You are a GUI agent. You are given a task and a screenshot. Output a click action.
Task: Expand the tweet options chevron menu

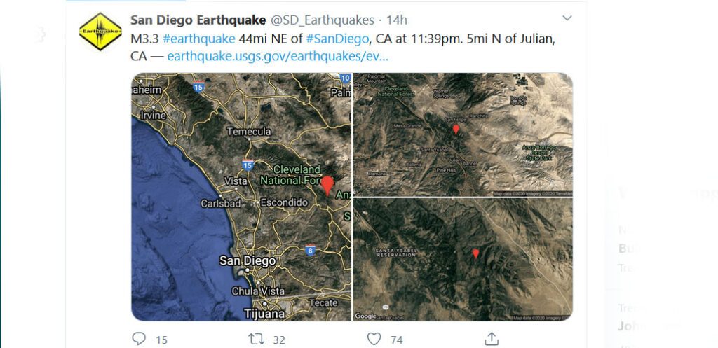pyautogui.click(x=567, y=18)
